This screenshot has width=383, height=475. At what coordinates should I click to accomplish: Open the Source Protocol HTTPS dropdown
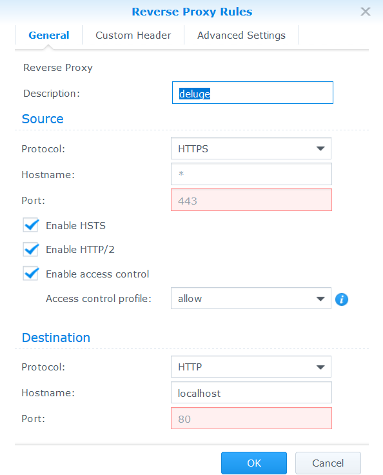[x=251, y=148]
